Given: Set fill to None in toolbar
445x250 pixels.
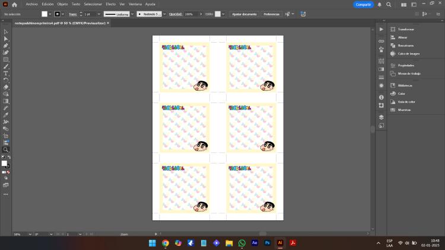Looking at the screenshot, I should [8, 172].
